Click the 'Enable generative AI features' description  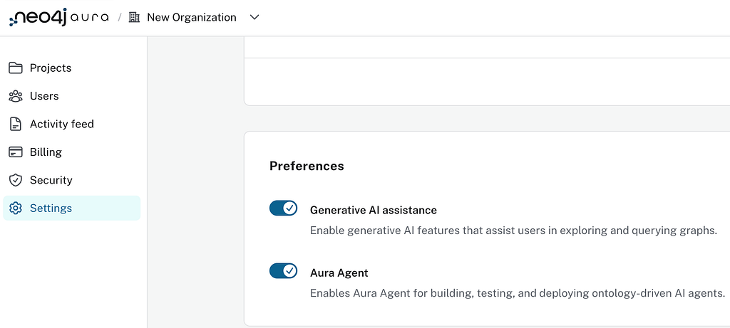click(x=513, y=231)
